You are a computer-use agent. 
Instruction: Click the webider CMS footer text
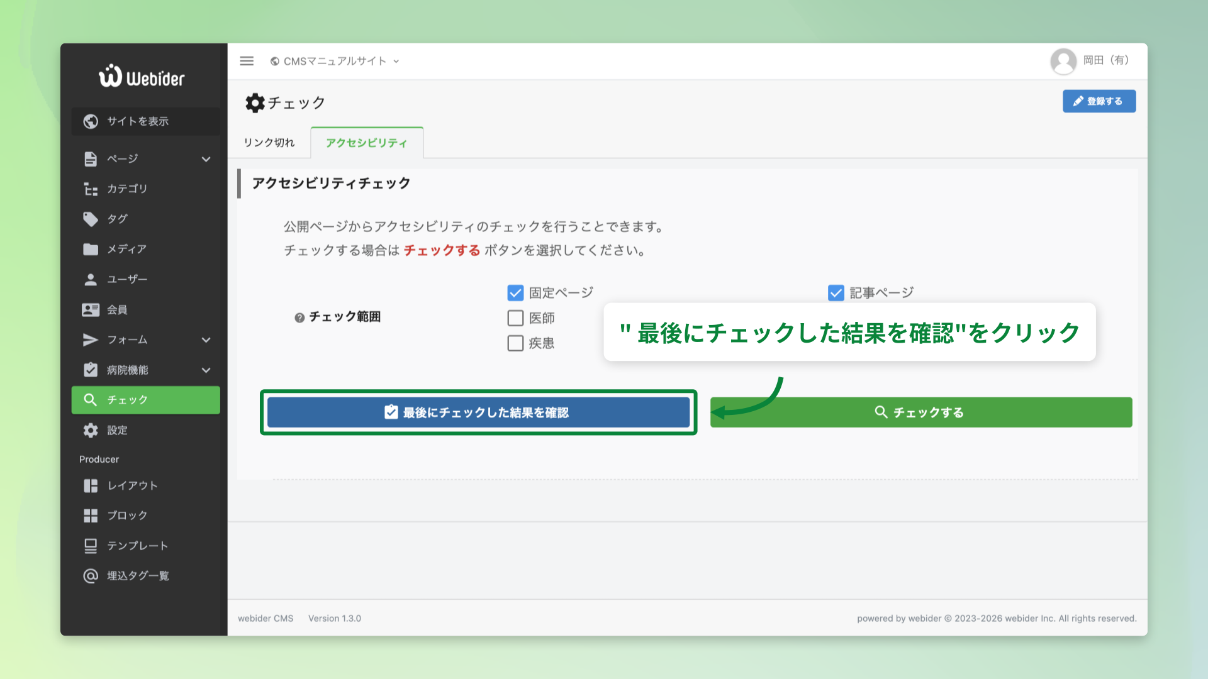coord(266,619)
